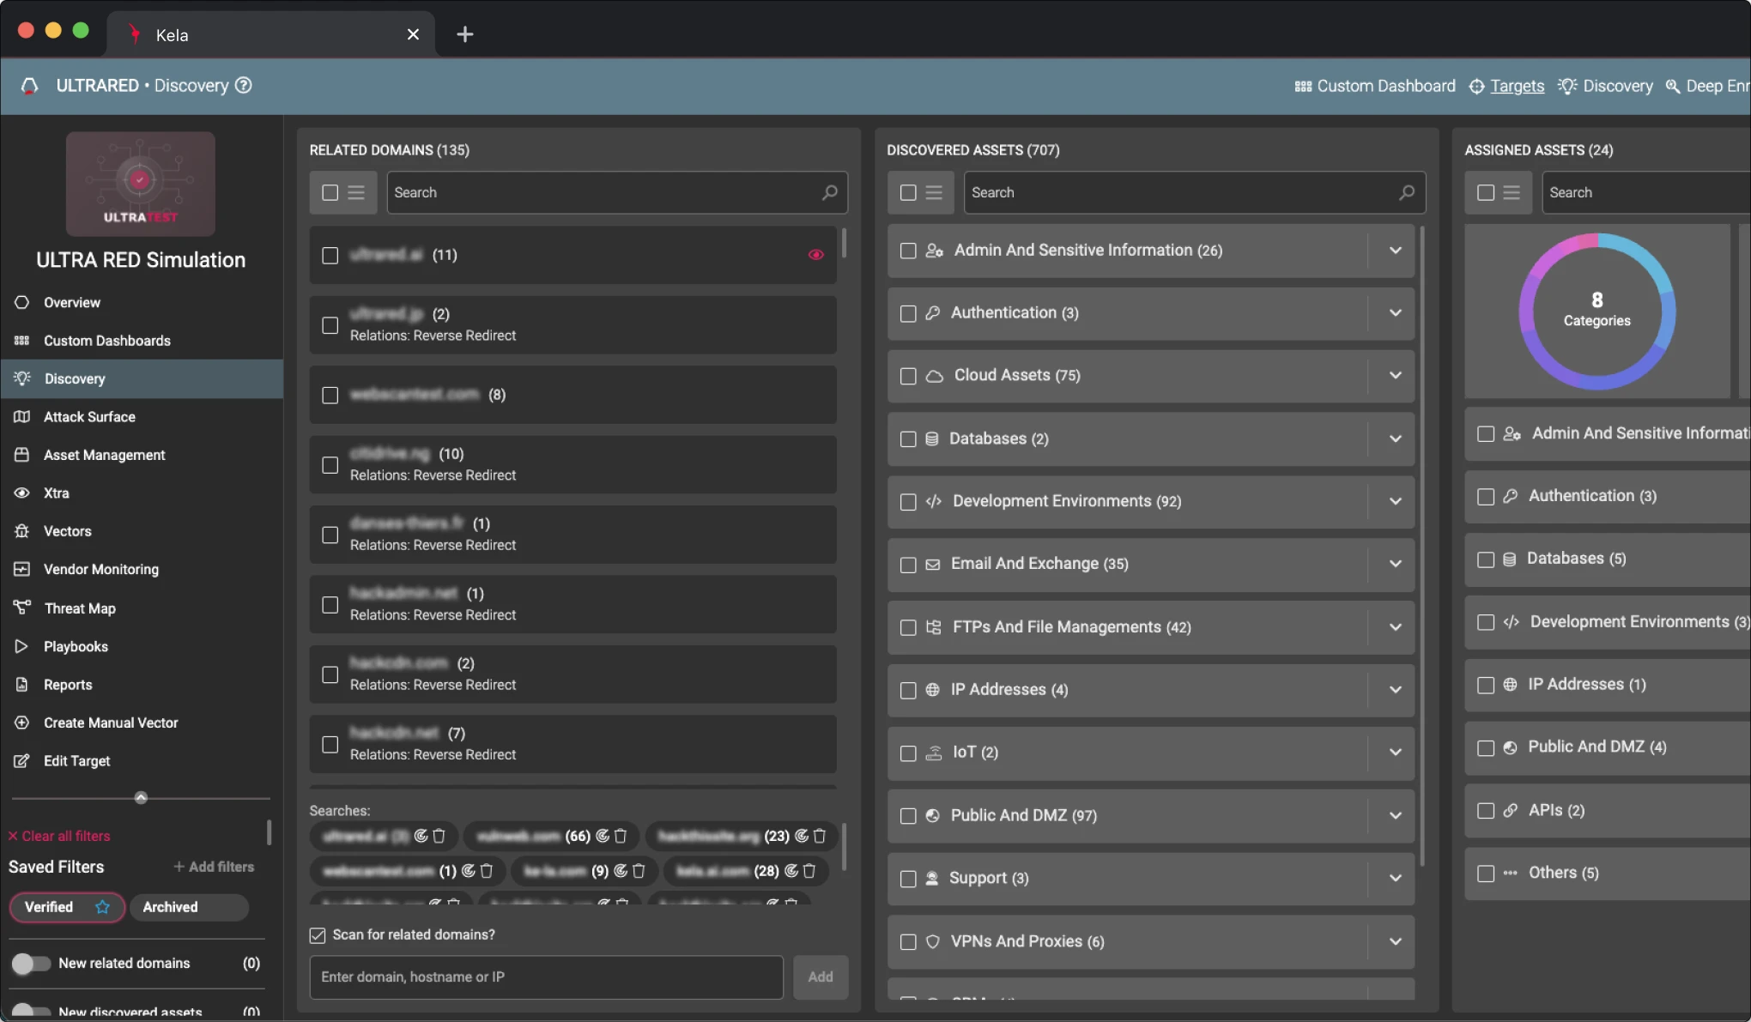Image resolution: width=1751 pixels, height=1022 pixels.
Task: Click the shield icon beside VPNs And Proxies
Action: 933,941
